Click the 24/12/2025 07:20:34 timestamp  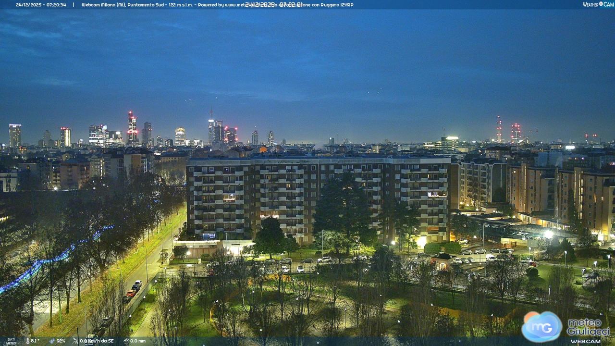tap(41, 5)
